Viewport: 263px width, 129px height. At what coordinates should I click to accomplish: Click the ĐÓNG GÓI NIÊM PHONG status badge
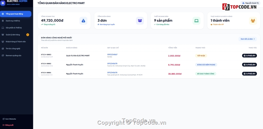click(206, 65)
